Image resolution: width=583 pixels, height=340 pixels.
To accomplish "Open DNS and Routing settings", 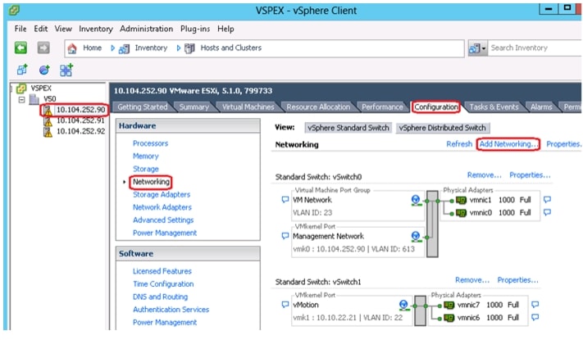I will tap(160, 297).
